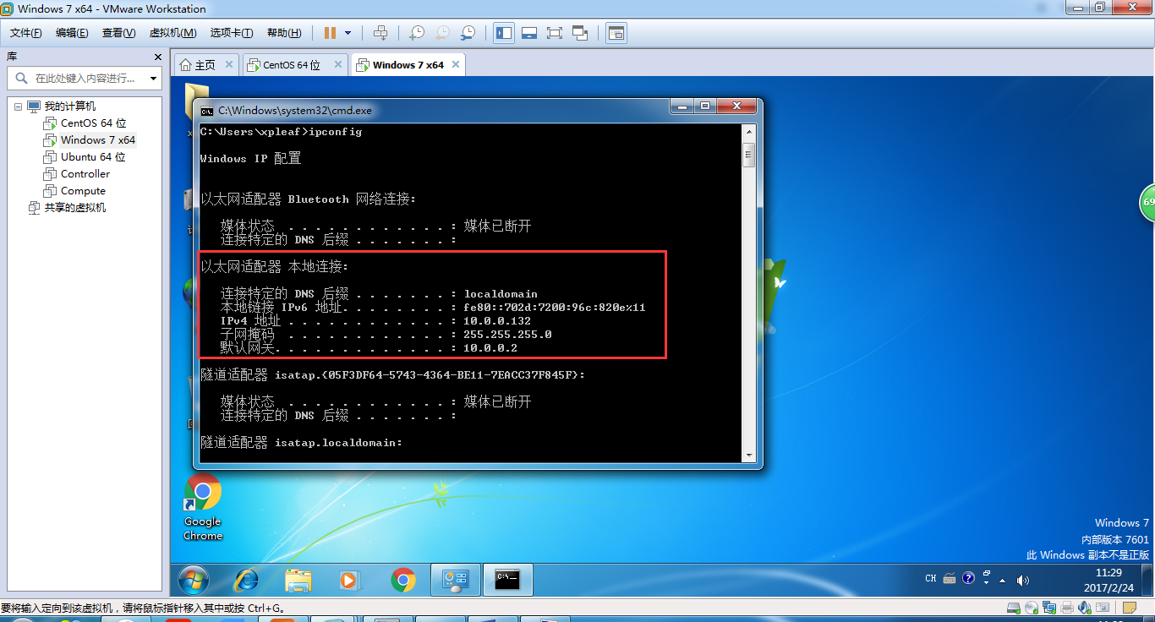Close the library (库) panel
The width and height of the screenshot is (1155, 622).
click(x=157, y=57)
